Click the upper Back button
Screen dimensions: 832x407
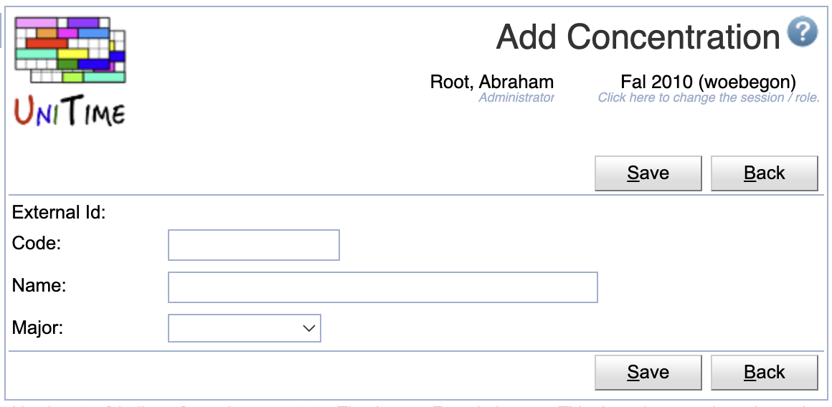tap(764, 173)
